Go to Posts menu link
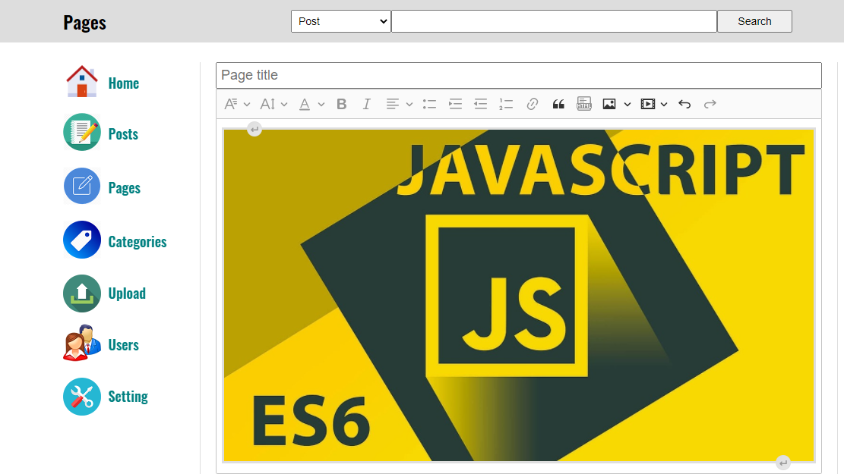The image size is (844, 474). [123, 133]
